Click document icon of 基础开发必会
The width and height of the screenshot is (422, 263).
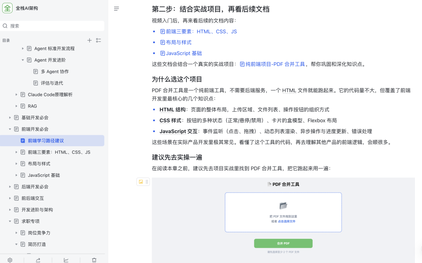click(16, 118)
